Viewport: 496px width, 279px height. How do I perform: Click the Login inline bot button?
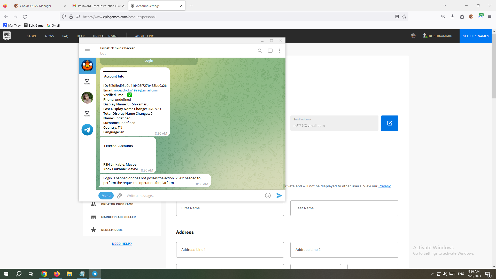click(x=149, y=61)
